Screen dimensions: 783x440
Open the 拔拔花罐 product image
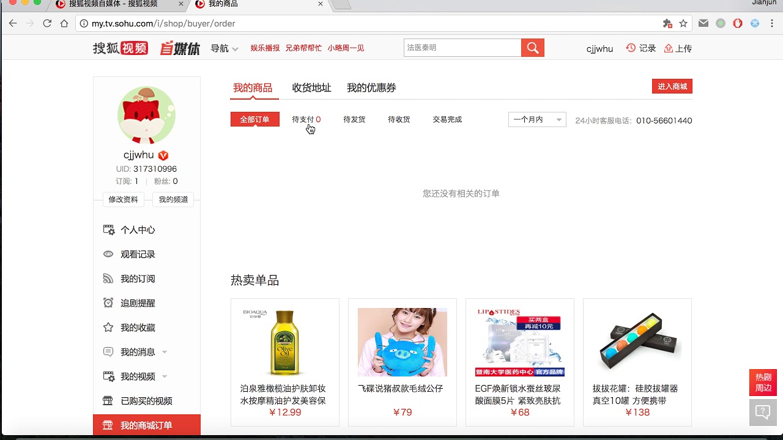pos(637,342)
